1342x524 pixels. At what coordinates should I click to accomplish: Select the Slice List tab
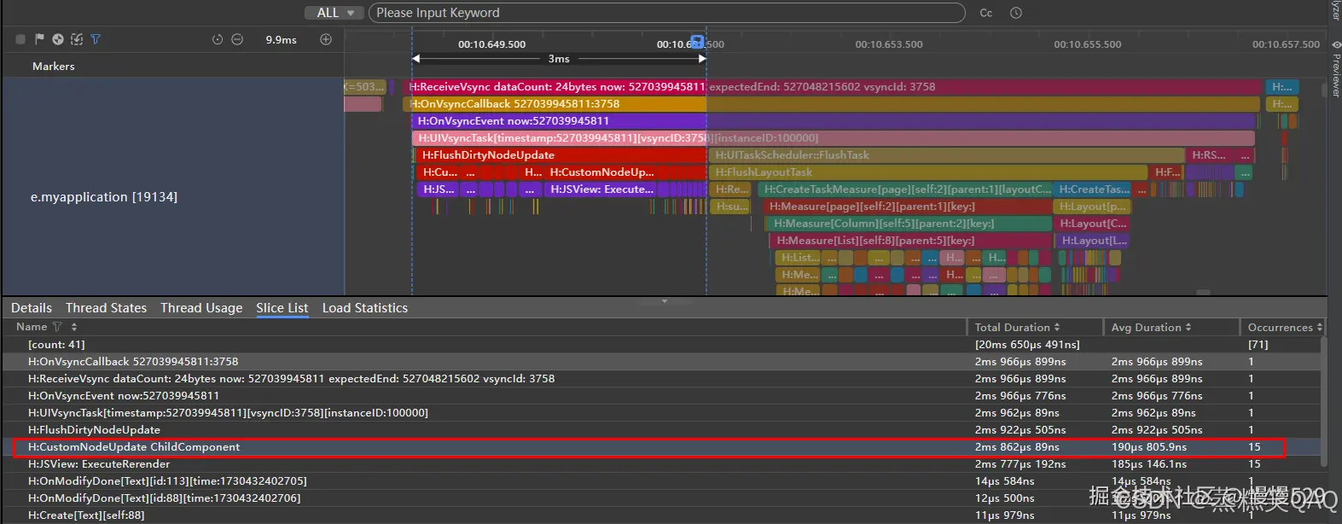tap(282, 308)
